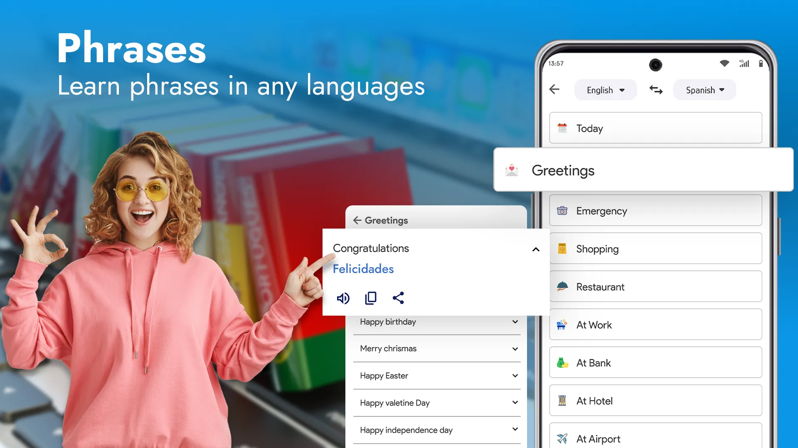Click the At Hotel button

point(655,400)
